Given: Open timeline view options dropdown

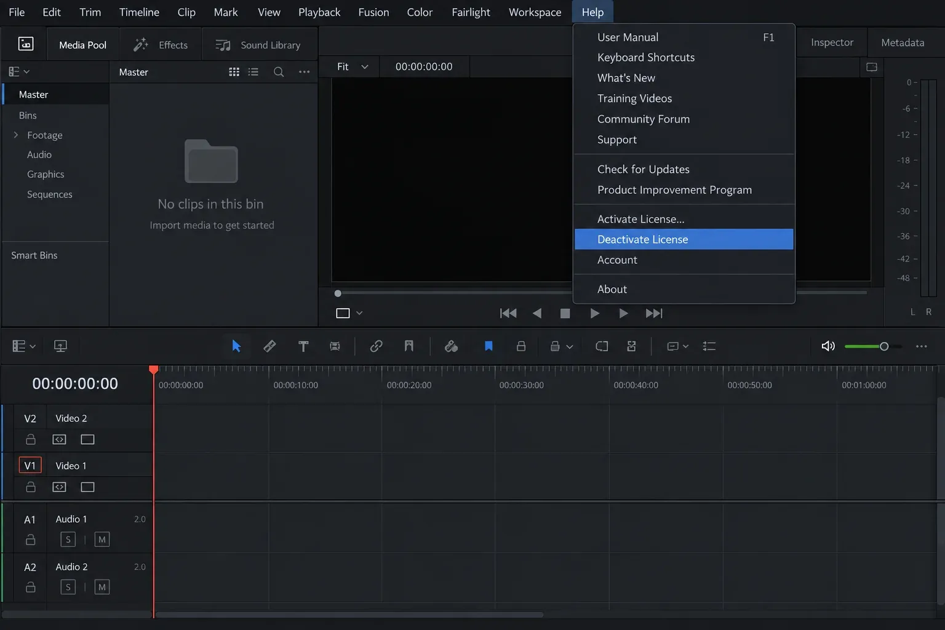Looking at the screenshot, I should point(24,346).
